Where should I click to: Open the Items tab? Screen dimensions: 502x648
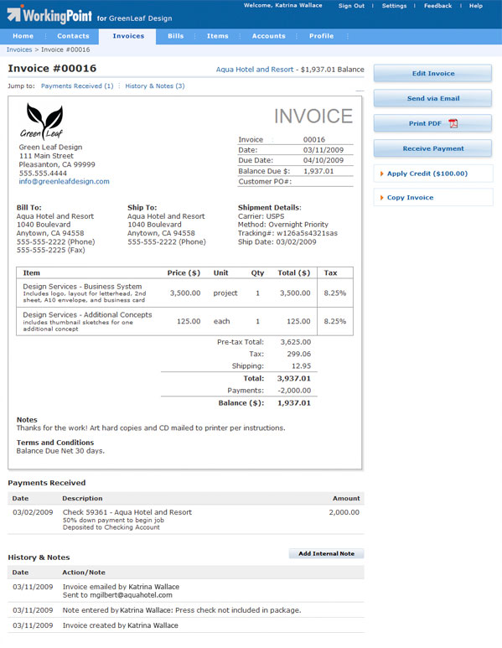[x=218, y=36]
